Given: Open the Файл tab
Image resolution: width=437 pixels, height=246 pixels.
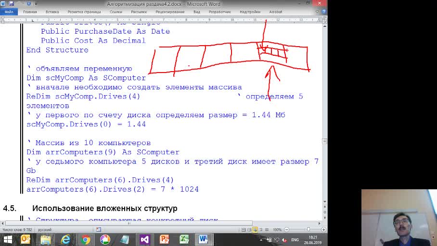Looking at the screenshot, I should click(x=9, y=12).
